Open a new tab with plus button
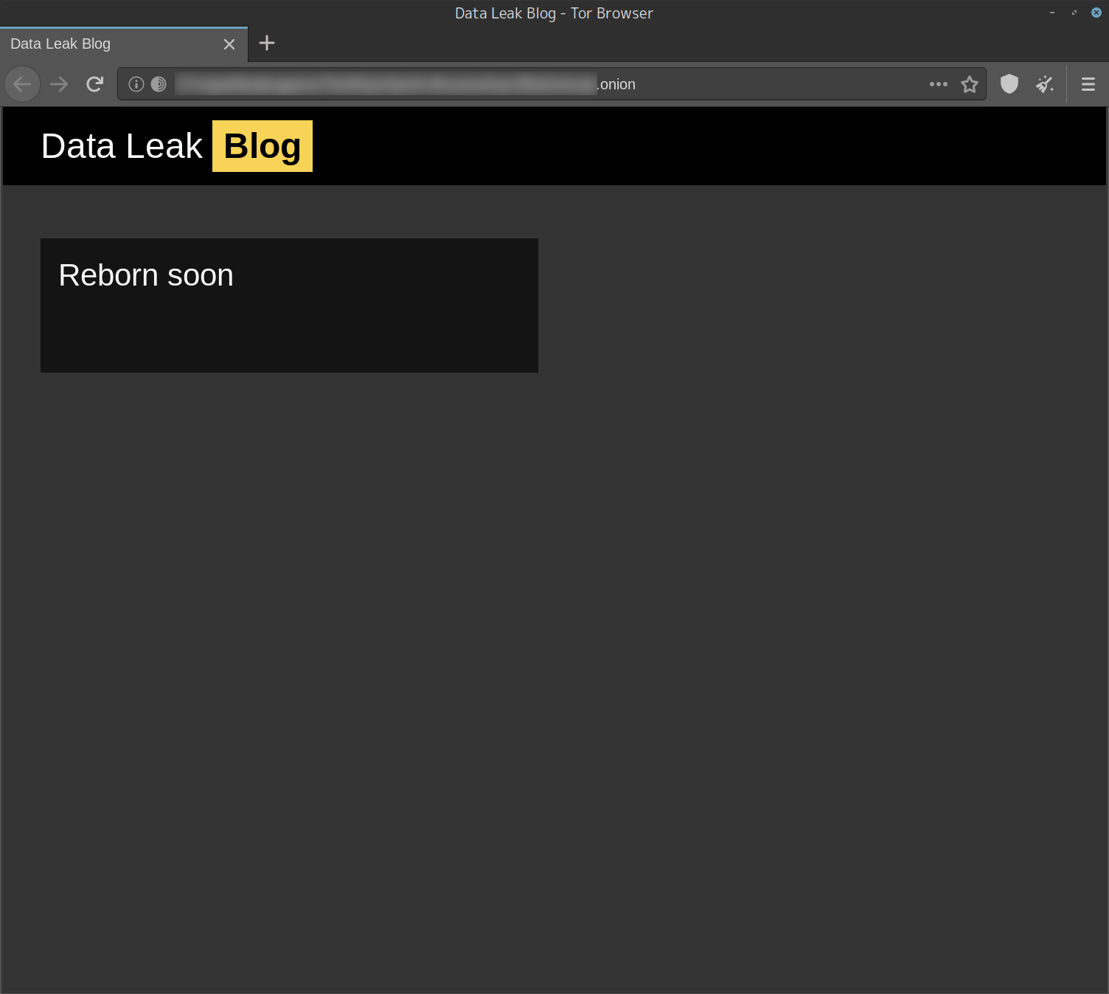 click(267, 43)
